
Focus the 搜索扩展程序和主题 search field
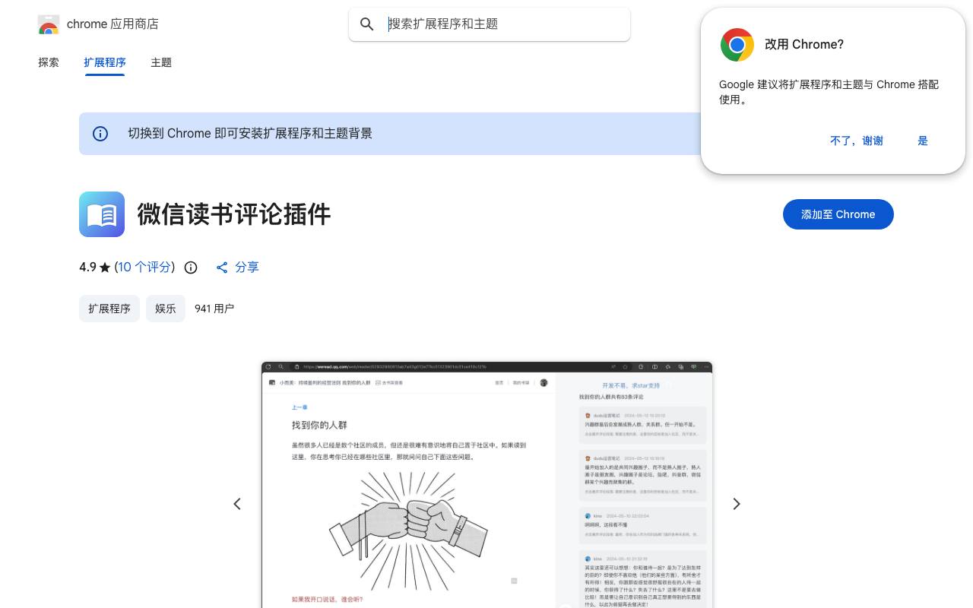click(x=490, y=24)
